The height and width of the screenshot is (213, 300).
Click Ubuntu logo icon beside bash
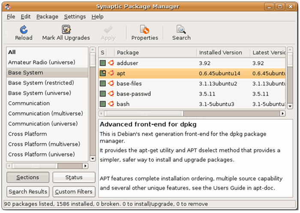tap(111, 104)
